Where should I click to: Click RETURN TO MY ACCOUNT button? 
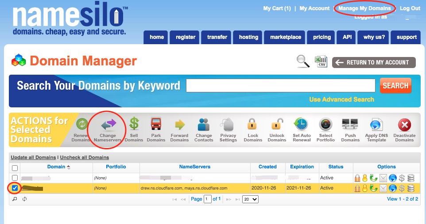tap(374, 62)
